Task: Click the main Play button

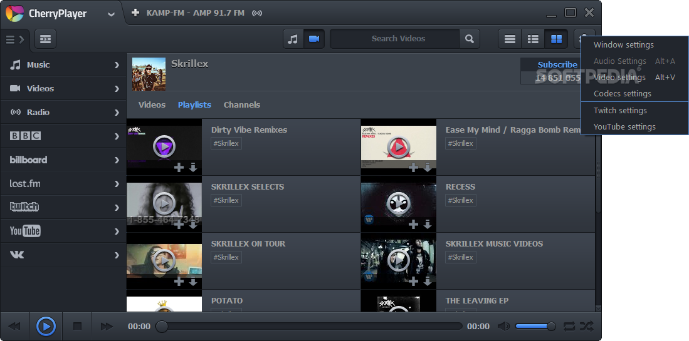Action: point(46,326)
